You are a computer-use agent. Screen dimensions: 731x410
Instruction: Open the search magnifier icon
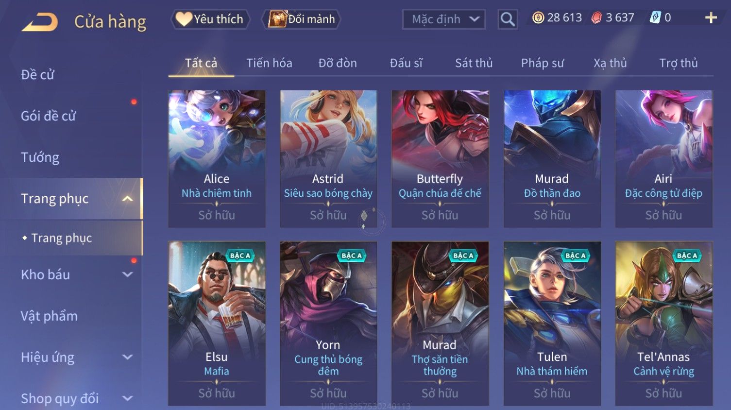[508, 19]
